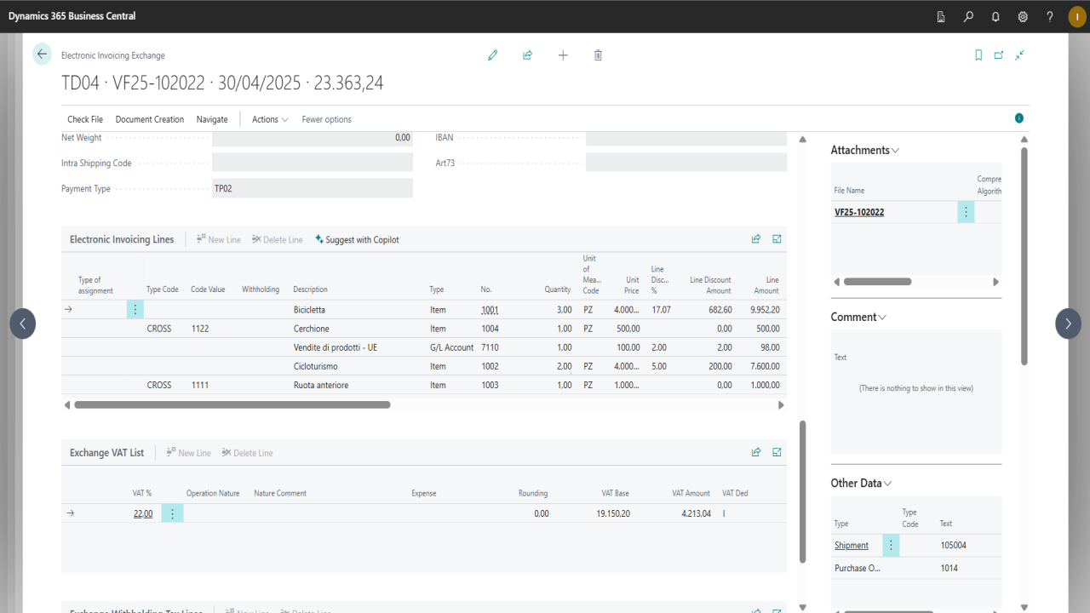Open the Actions dropdown menu

point(270,119)
